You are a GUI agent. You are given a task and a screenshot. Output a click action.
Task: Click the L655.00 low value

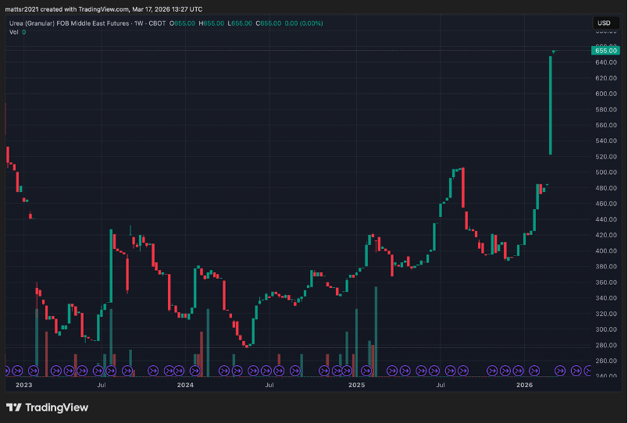(x=240, y=23)
